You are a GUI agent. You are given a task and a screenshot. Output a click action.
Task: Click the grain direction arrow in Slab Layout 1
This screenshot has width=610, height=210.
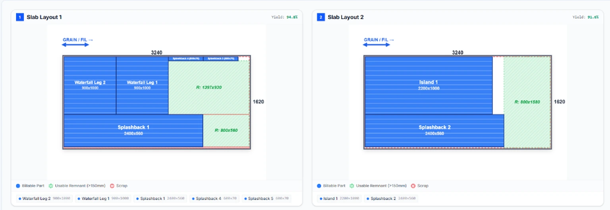point(75,45)
